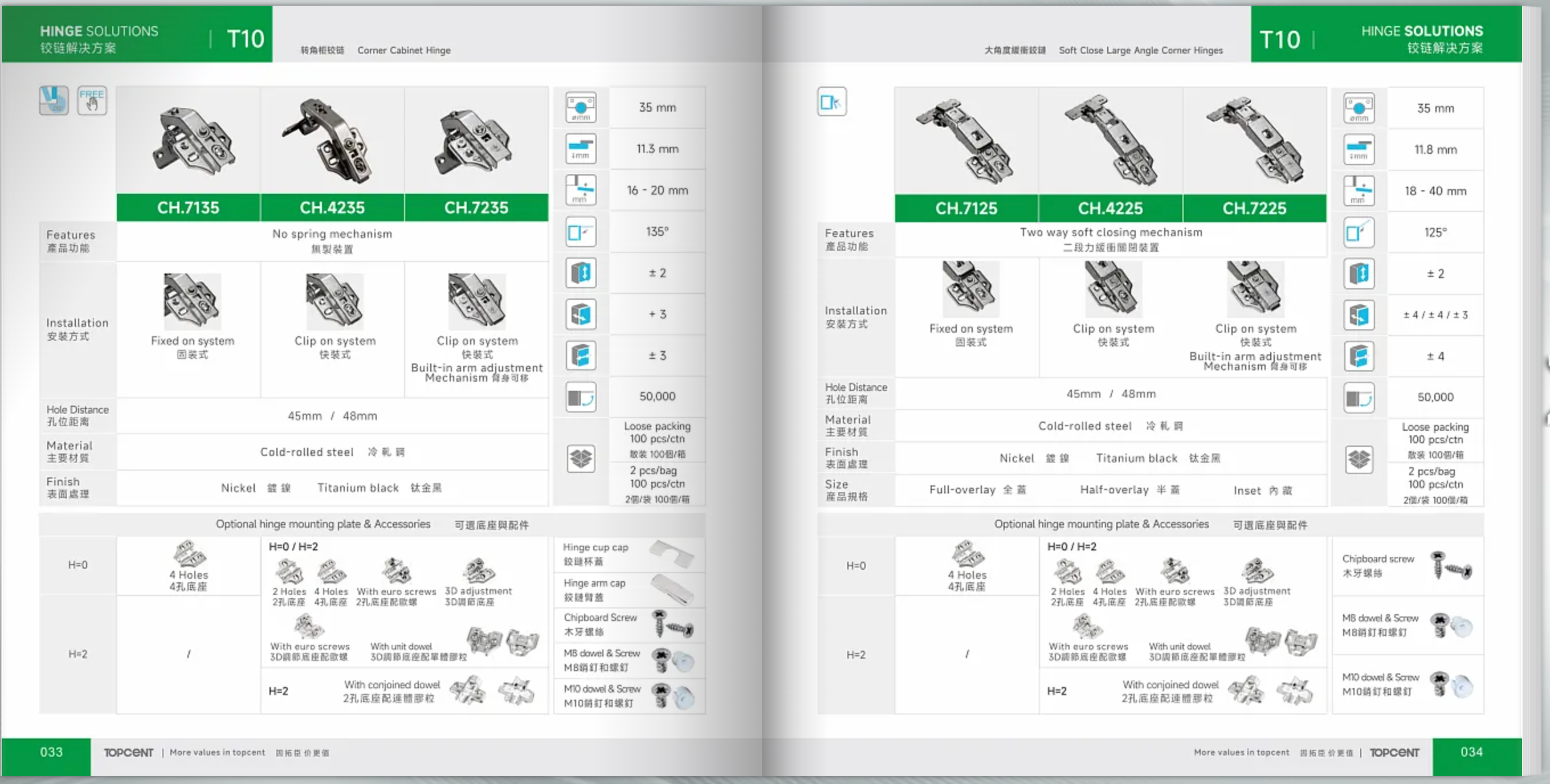
Task: Click the adjustment icon beside ± 4 on page 034
Action: [x=1359, y=356]
